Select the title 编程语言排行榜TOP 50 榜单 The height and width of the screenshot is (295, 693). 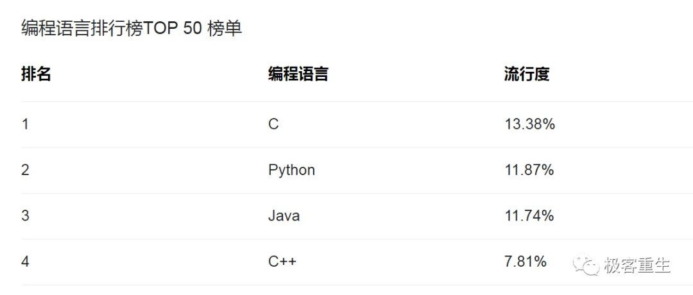[132, 29]
